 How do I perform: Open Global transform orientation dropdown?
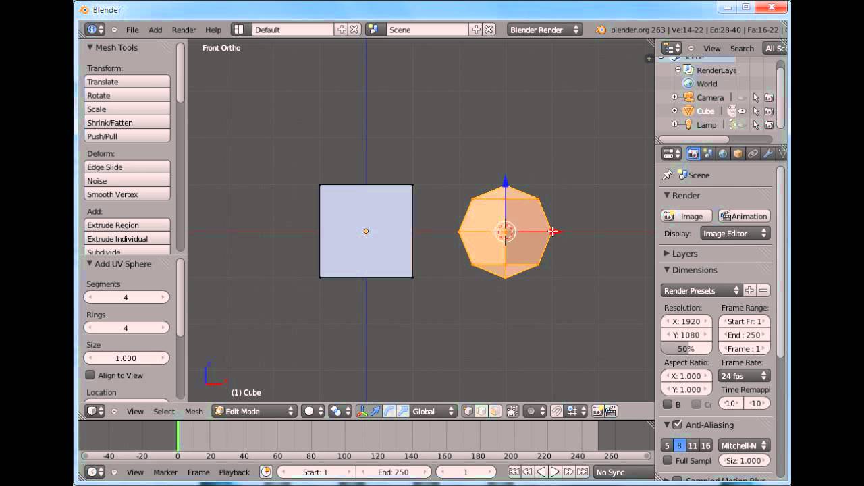[433, 411]
